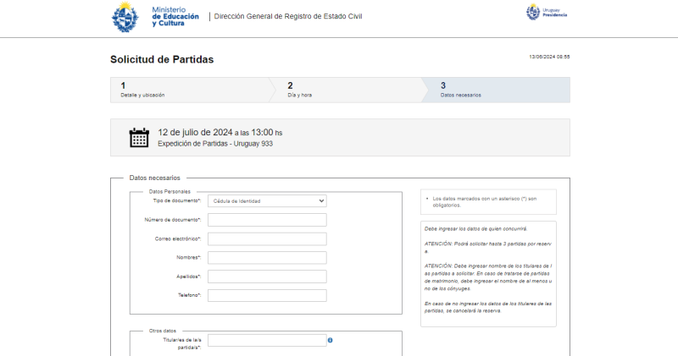
Task: Select the Apellidos input field
Action: coord(267,277)
